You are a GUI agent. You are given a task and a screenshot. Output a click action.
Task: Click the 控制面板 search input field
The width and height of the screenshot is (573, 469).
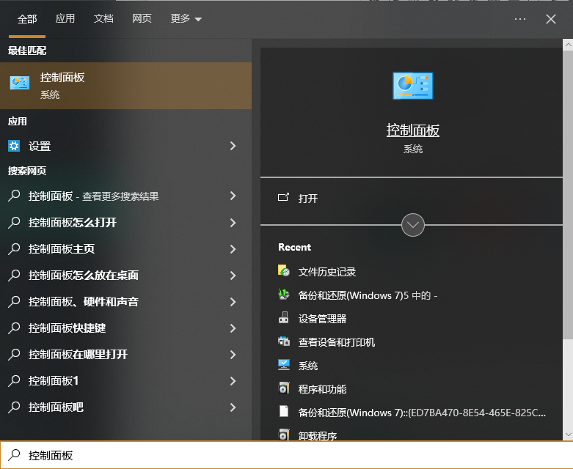tap(286, 455)
